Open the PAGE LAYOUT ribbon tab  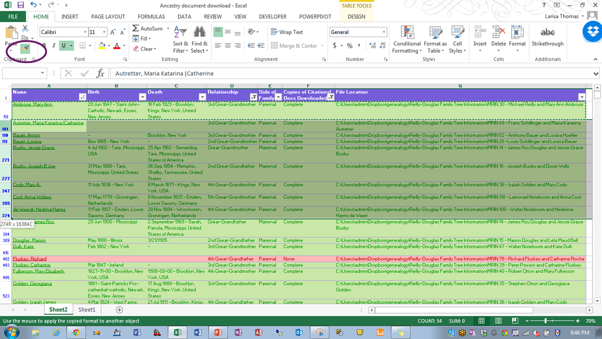pyautogui.click(x=108, y=16)
